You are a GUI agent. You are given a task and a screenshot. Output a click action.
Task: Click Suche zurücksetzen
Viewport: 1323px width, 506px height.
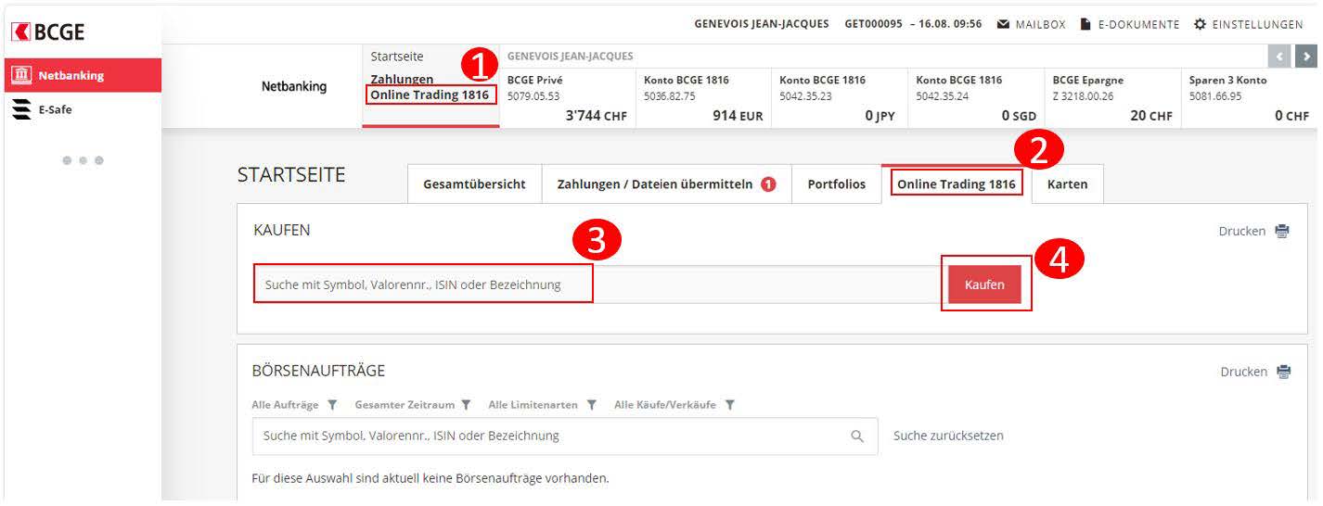948,436
